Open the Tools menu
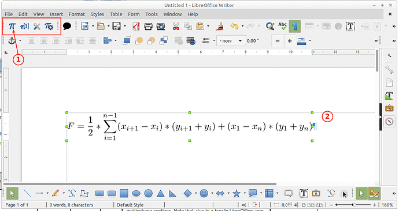Screen dimensions: 399x211 click(152, 14)
